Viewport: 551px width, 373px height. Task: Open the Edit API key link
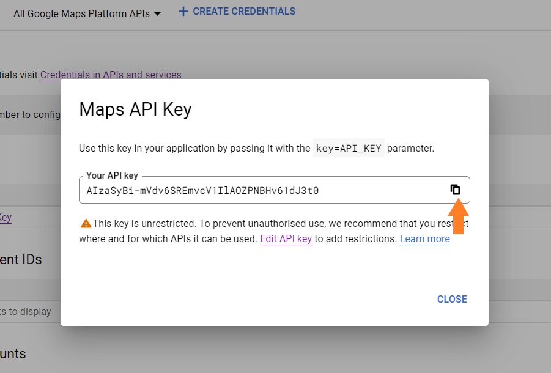pyautogui.click(x=286, y=239)
